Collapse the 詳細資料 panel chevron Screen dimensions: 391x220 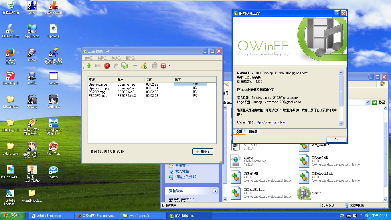[215, 191]
